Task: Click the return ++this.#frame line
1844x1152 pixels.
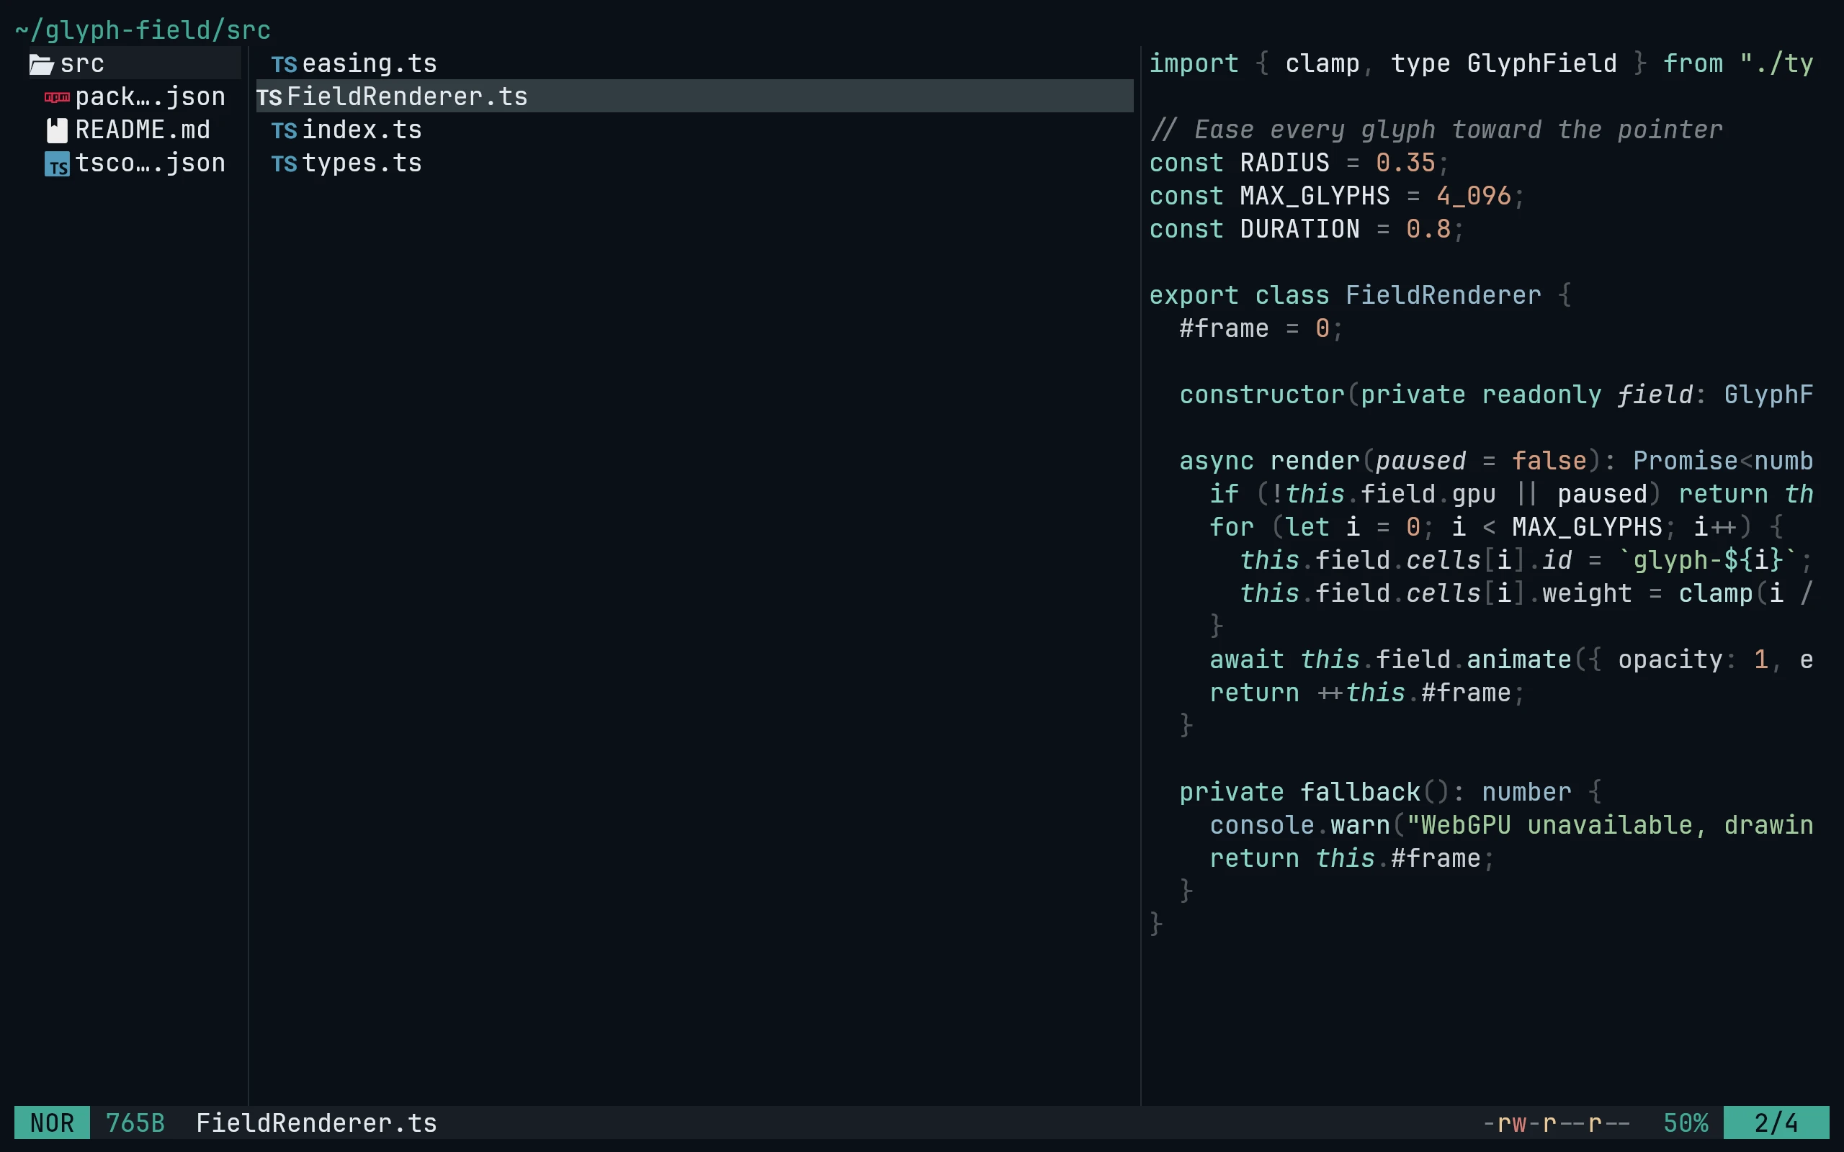Action: click(1367, 693)
